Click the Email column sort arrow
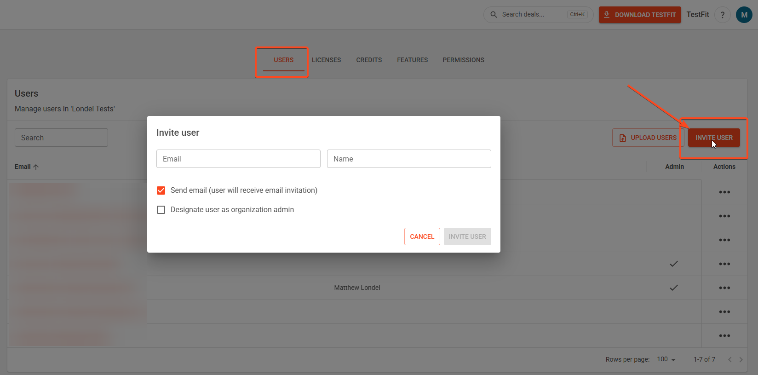This screenshot has height=375, width=758. click(x=36, y=167)
